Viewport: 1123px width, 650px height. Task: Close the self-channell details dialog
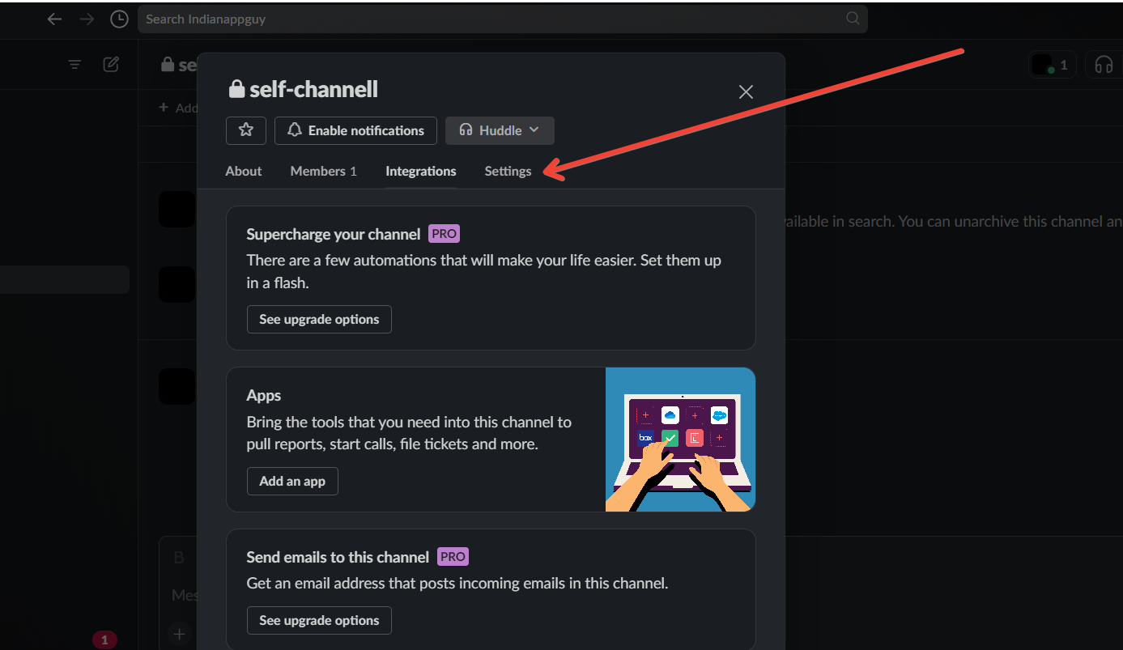tap(746, 92)
